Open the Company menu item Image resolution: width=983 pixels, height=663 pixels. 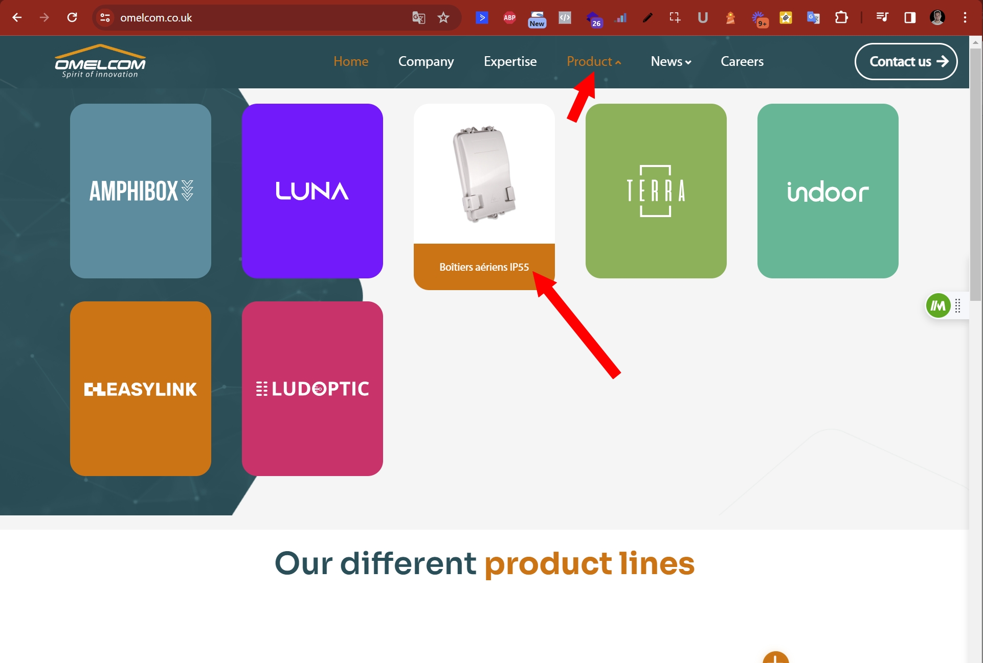(x=426, y=61)
